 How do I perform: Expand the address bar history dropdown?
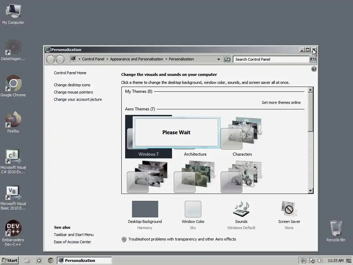(x=219, y=59)
